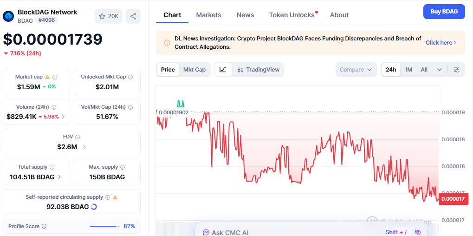473x236 pixels.
Task: Click the 87% profile score value
Action: [129, 226]
